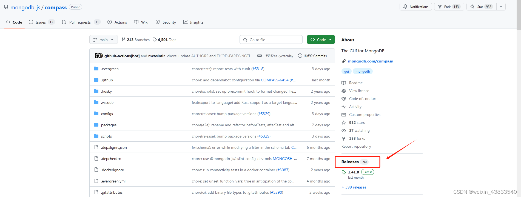Star the repository with Star button
Image resolution: width=521 pixels, height=197 pixels.
[482, 7]
